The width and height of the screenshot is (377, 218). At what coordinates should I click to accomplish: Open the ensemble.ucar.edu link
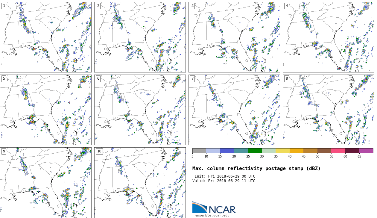(212, 215)
